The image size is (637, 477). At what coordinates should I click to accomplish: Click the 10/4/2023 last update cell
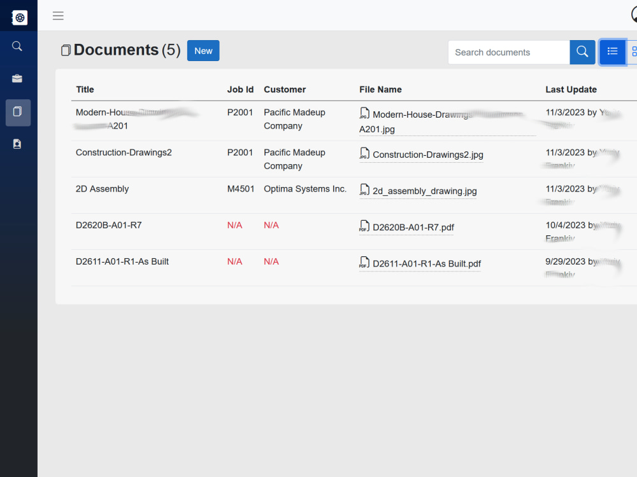point(583,232)
